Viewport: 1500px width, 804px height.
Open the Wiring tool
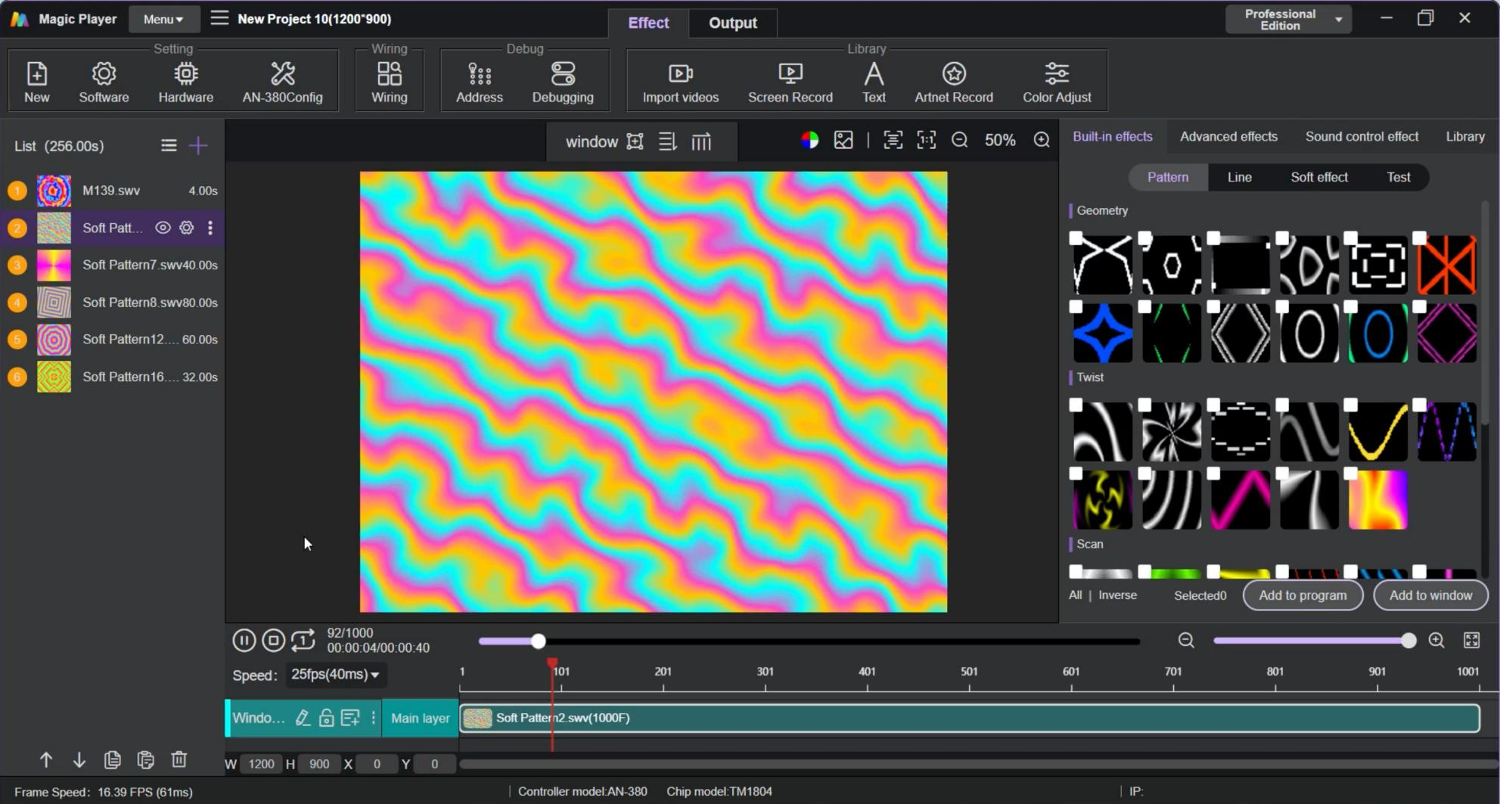click(x=389, y=82)
